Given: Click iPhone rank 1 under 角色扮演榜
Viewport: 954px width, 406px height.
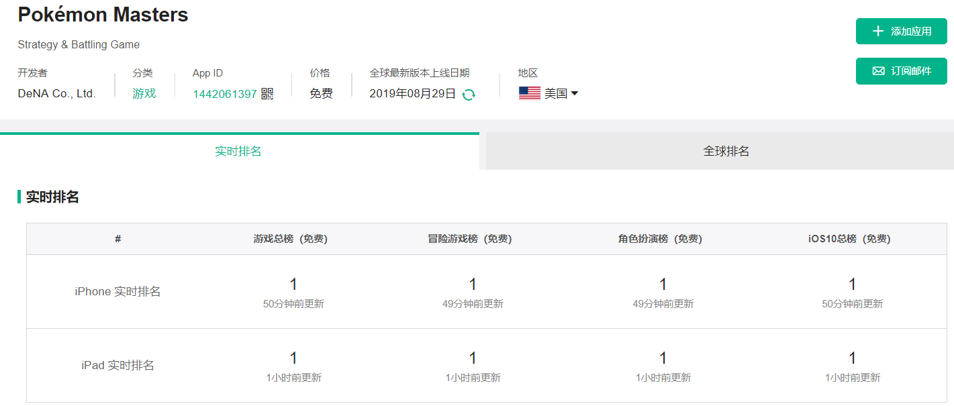Looking at the screenshot, I should (x=663, y=285).
